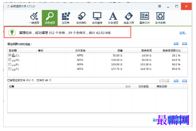Click the NTFS cell in the F:\ row

[x=80, y=69]
